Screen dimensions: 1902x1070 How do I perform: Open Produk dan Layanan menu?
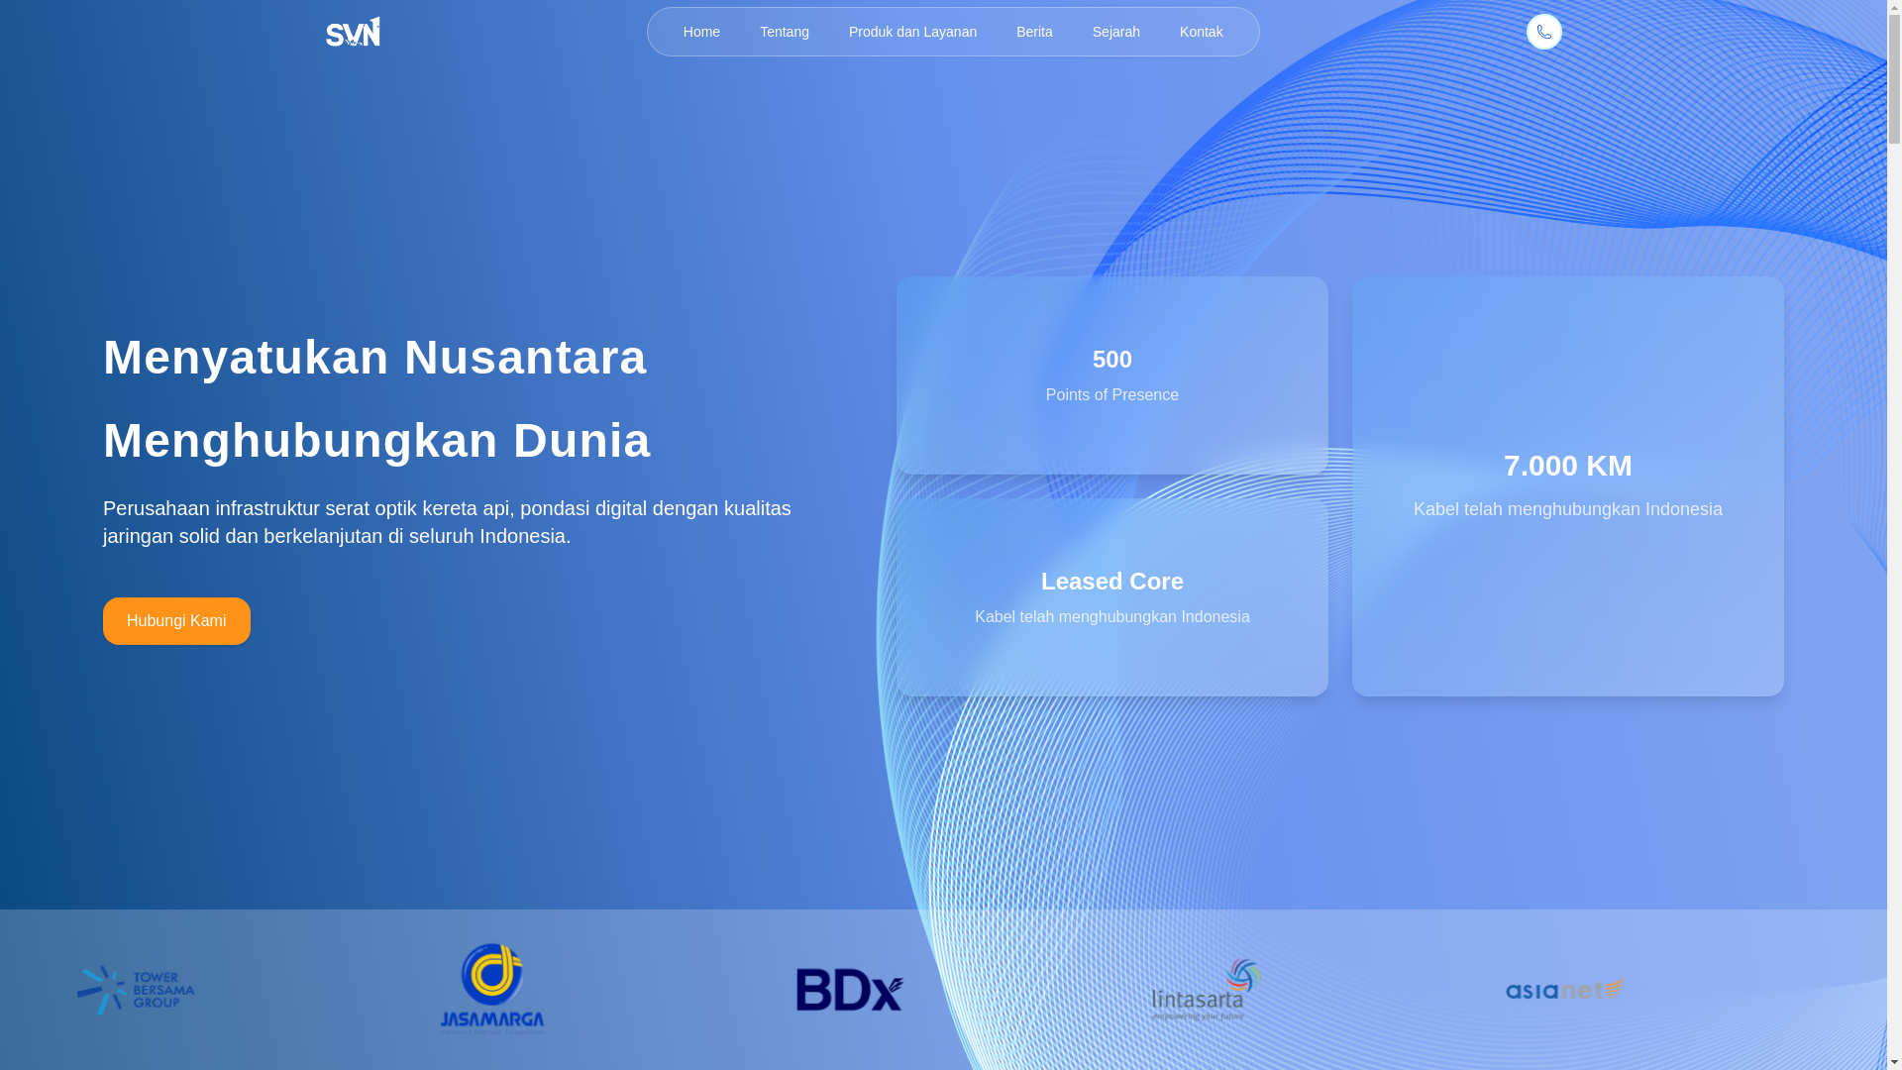tap(912, 32)
